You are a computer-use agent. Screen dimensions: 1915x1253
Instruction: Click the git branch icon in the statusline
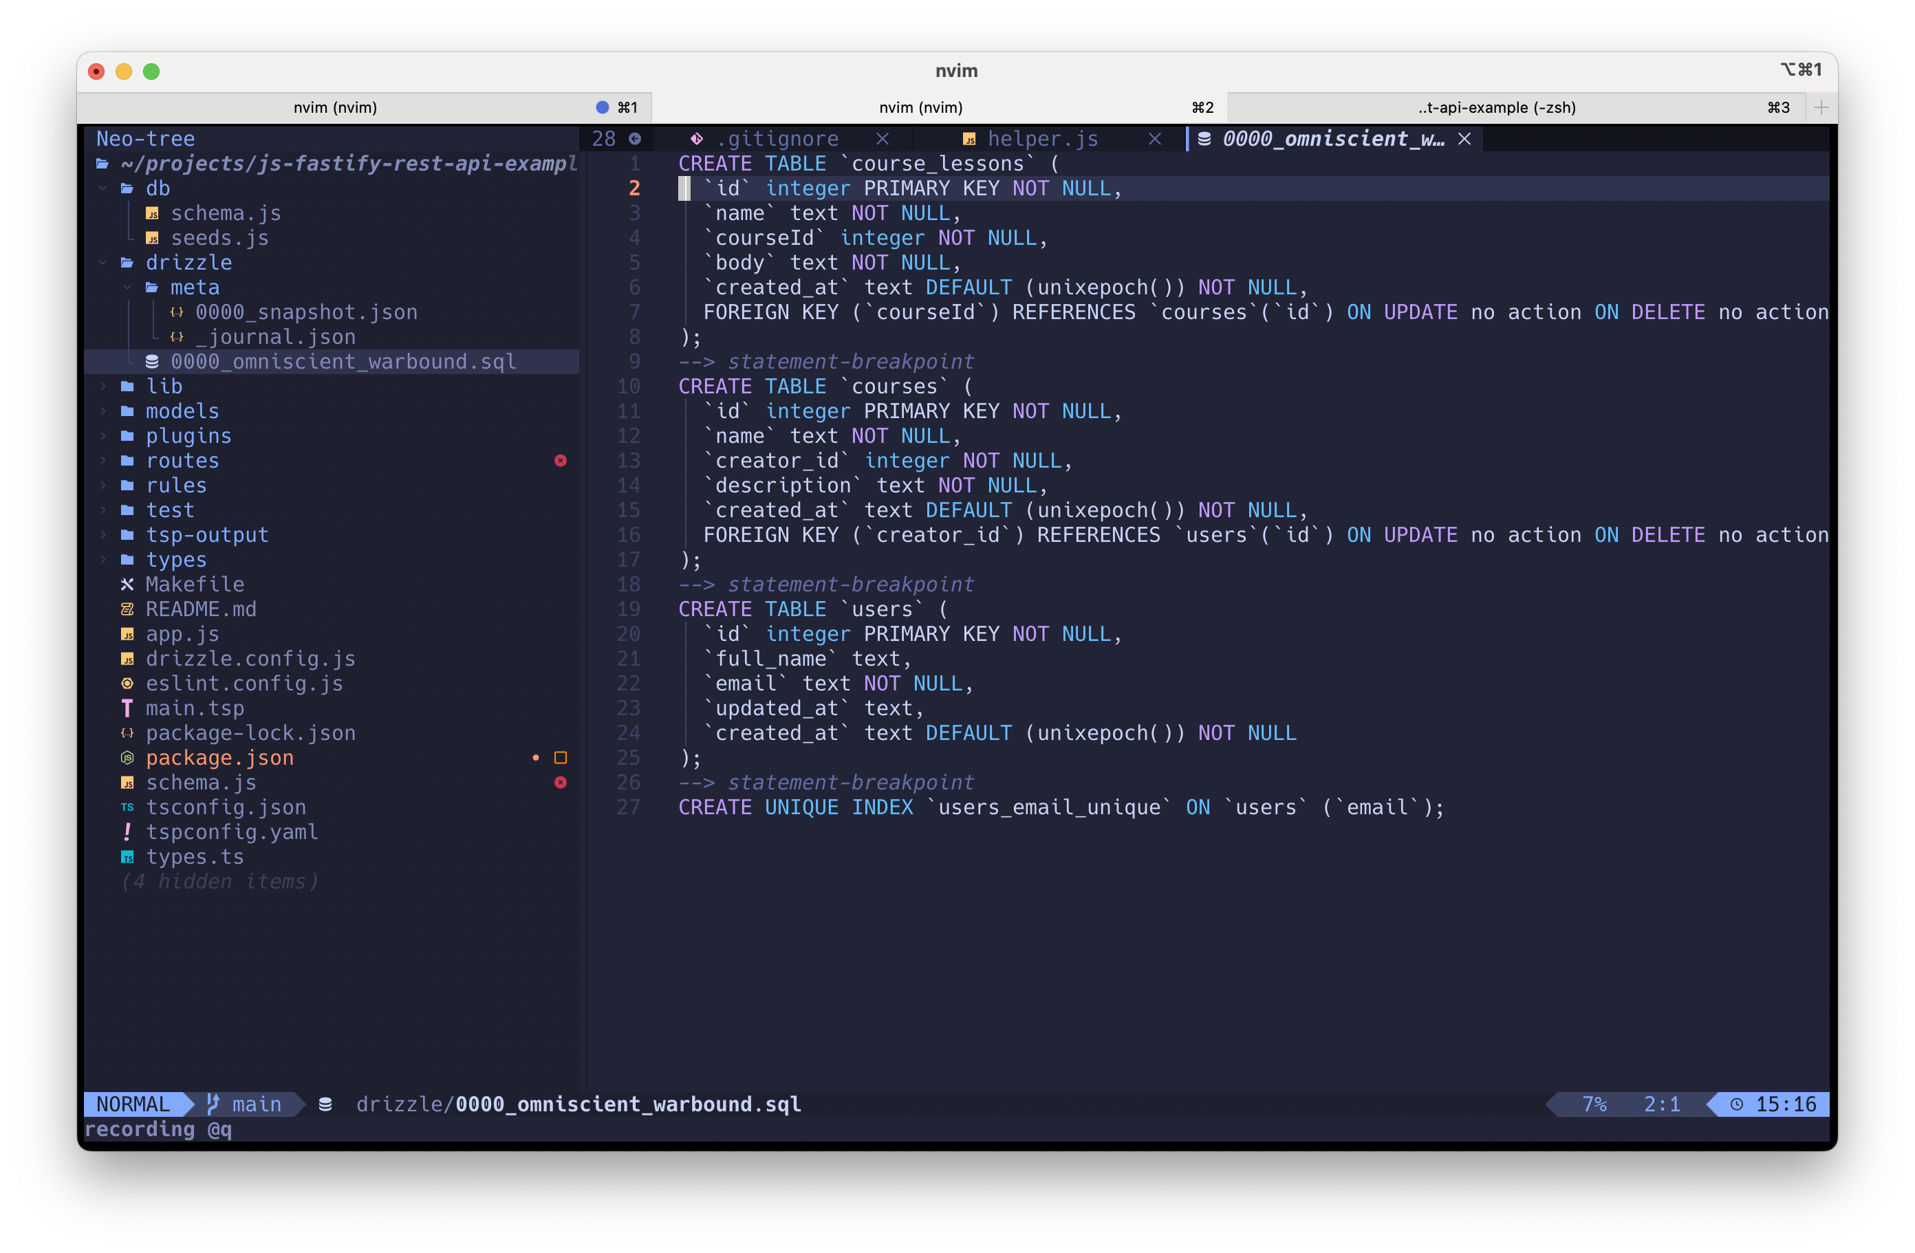[213, 1104]
